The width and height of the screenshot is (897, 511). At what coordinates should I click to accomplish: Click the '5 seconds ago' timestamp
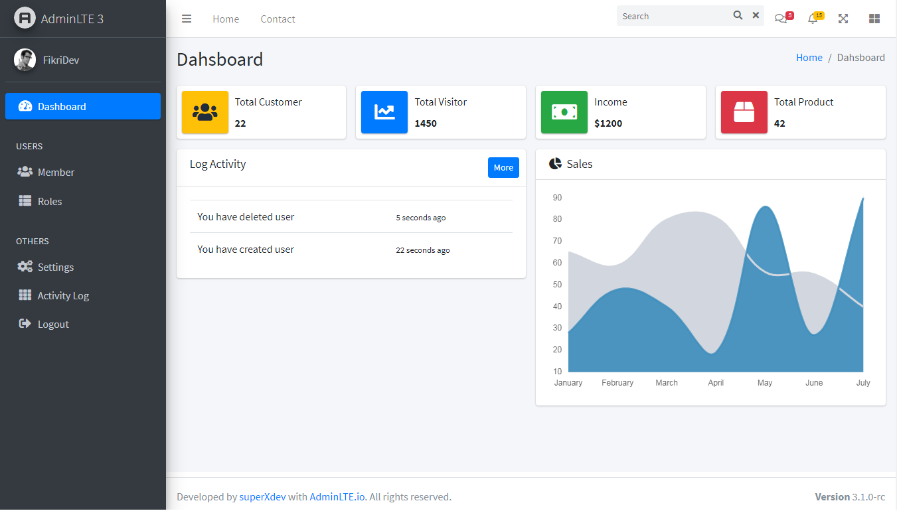(421, 218)
